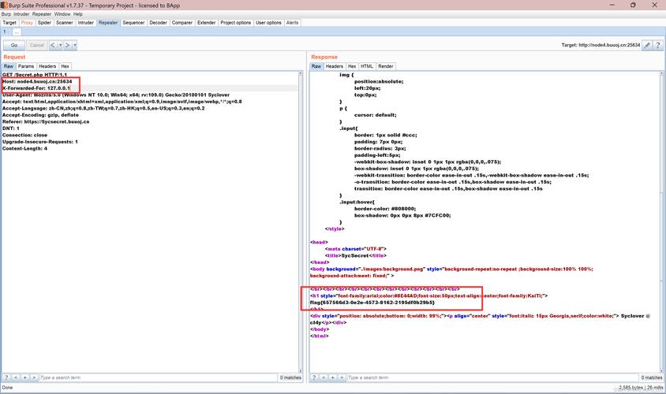Go back in request history arrow
The image size is (666, 394).
[x=53, y=45]
